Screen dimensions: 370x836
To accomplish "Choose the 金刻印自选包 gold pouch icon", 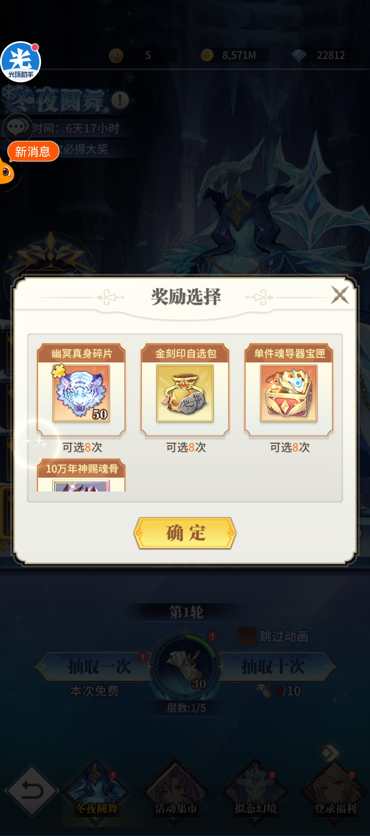I will pyautogui.click(x=185, y=393).
